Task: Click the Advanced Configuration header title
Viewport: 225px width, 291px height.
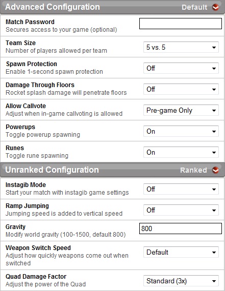Action: pos(53,7)
